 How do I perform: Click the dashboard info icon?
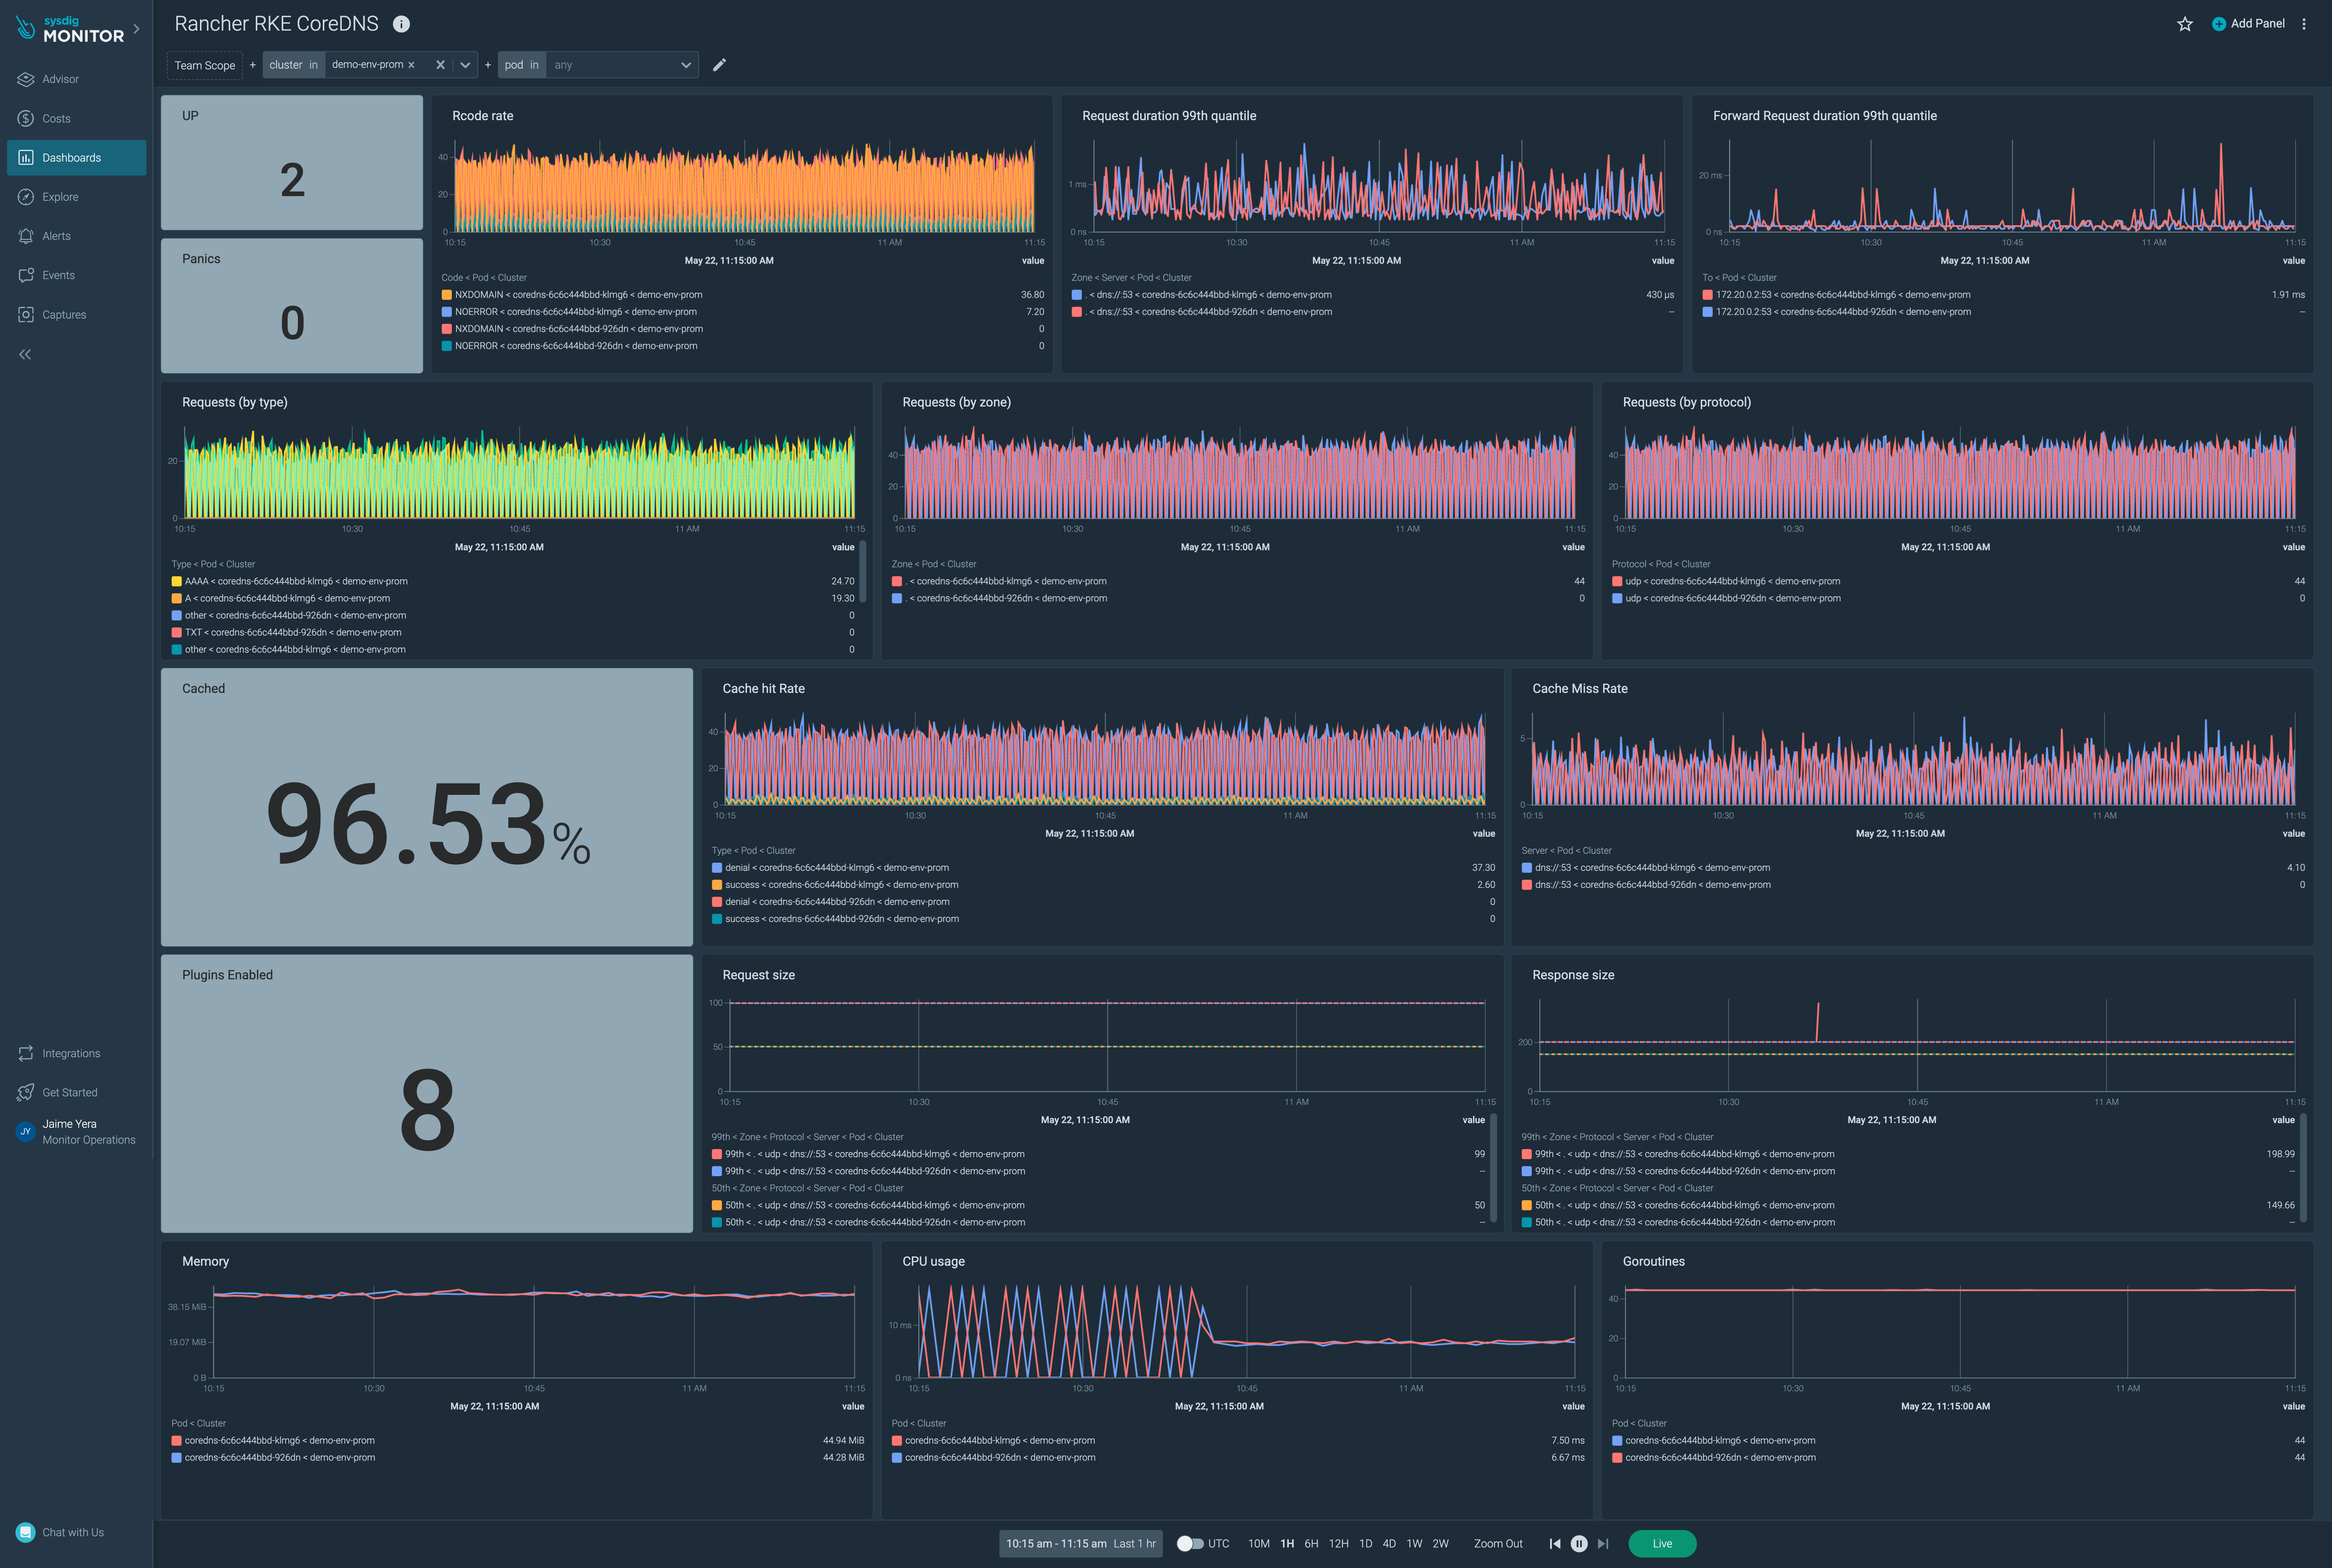tap(401, 24)
